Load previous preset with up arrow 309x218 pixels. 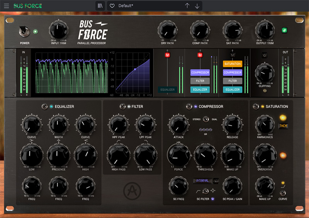coord(187,6)
